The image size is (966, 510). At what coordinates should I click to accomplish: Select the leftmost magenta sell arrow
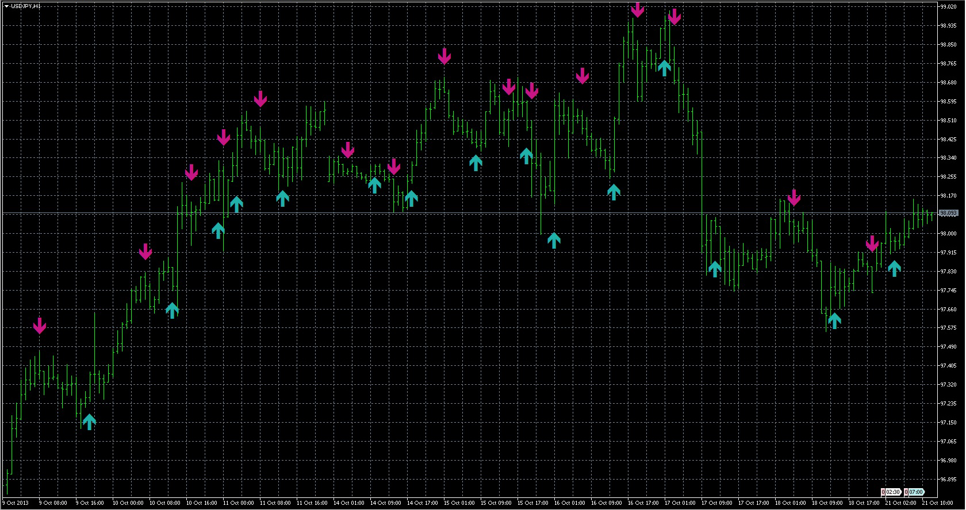39,326
